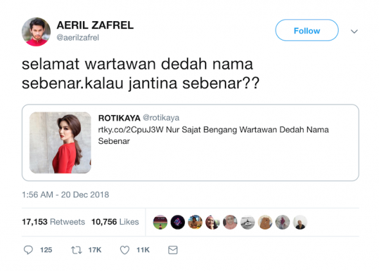379x271 pixels.
Task: Open AERIL ZAFREL display name
Action: click(95, 25)
